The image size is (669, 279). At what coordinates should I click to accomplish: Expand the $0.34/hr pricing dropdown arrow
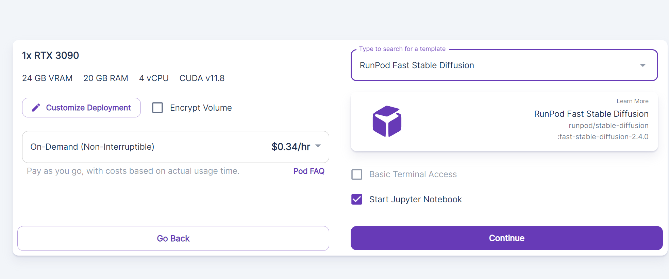coord(318,146)
